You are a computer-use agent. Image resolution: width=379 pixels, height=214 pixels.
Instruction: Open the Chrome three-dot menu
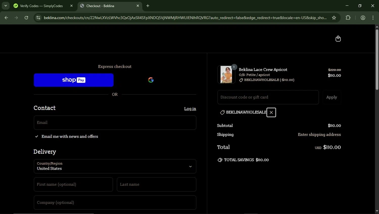373,18
